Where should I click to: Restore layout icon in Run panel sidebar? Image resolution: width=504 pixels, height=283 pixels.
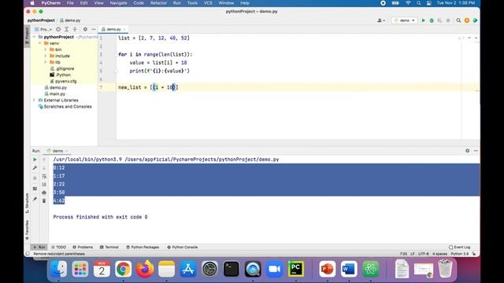pyautogui.click(x=35, y=189)
